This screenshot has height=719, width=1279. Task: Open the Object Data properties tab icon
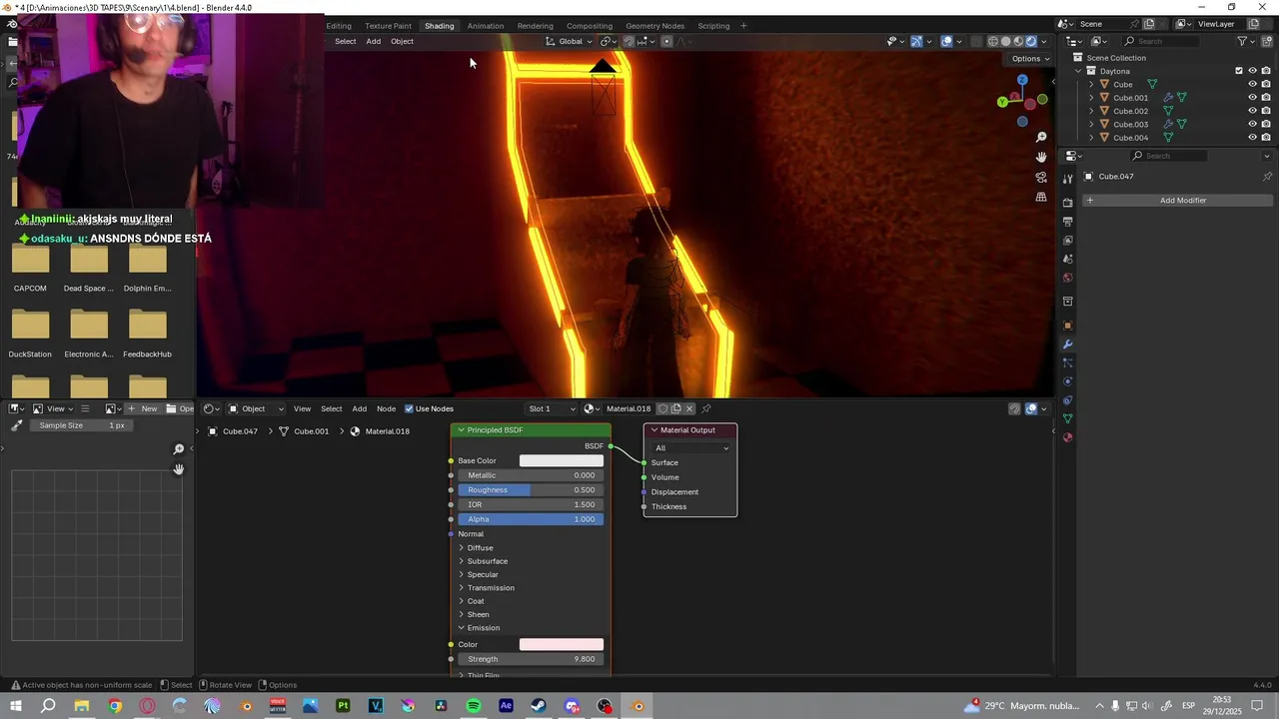(1067, 418)
